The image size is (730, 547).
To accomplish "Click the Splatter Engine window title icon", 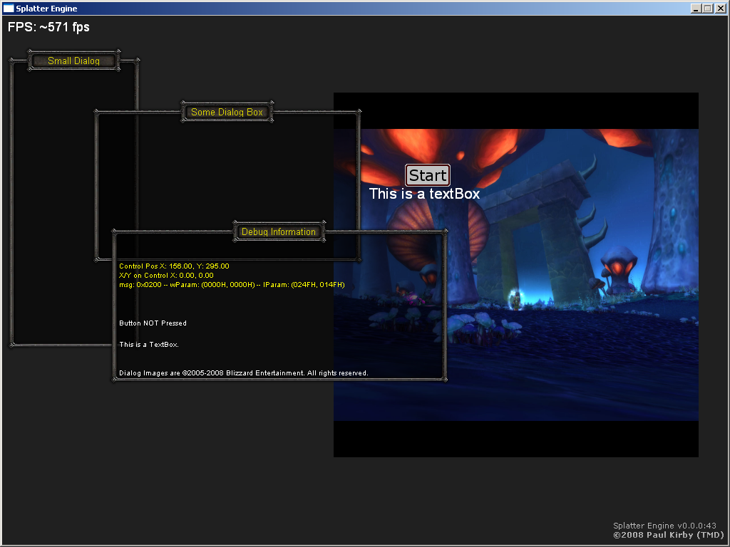I will (x=9, y=9).
